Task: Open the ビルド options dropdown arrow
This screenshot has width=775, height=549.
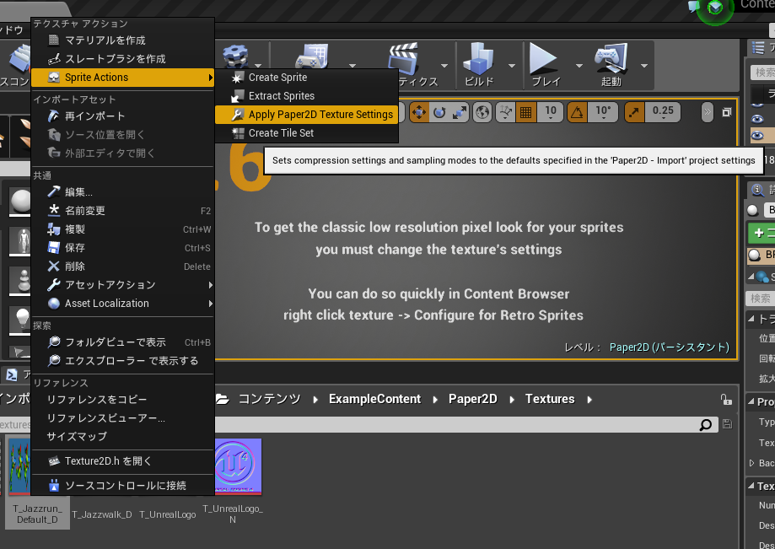Action: pos(512,66)
